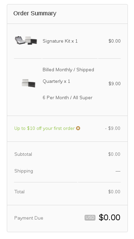
Task: Click Up to $10 off your first order
Action: (x=45, y=128)
